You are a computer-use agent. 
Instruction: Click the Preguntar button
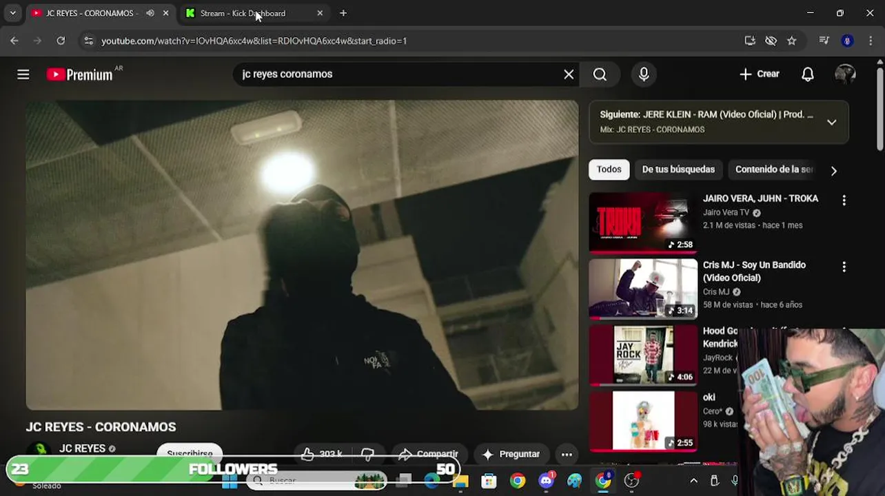click(511, 454)
